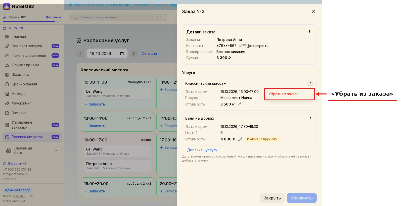
Task: Click the date field 16.10.2026
Action: pos(107,54)
